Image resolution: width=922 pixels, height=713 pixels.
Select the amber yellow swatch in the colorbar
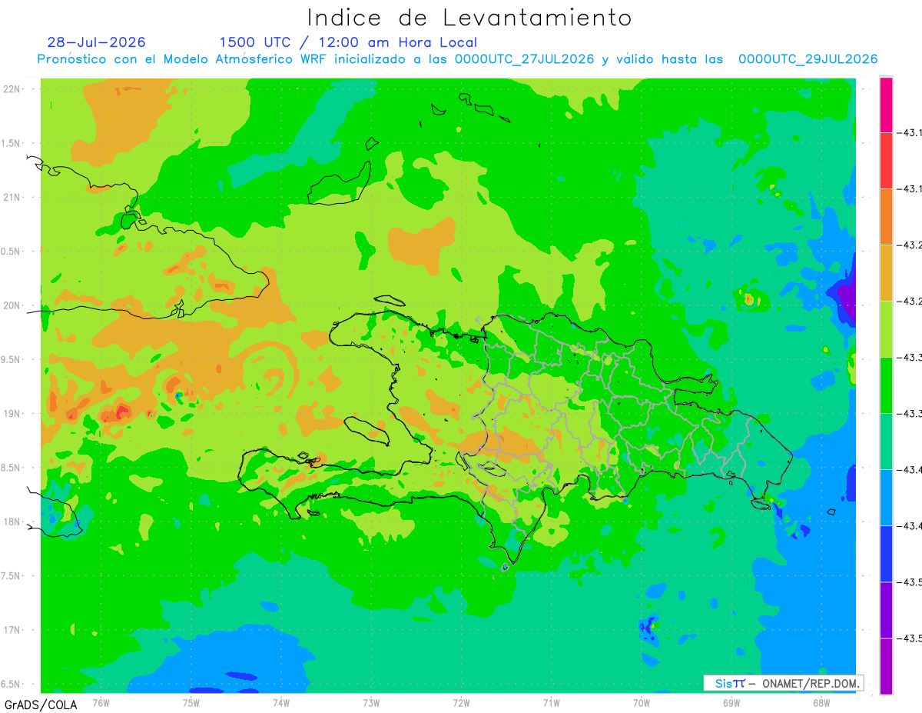(886, 272)
